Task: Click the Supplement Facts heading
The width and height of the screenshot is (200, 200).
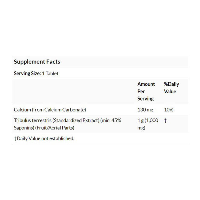Action: (x=37, y=62)
